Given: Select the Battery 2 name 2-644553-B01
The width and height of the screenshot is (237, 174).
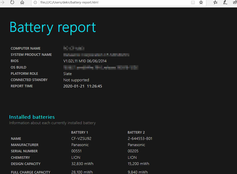Looking at the screenshot, I should (x=140, y=139).
